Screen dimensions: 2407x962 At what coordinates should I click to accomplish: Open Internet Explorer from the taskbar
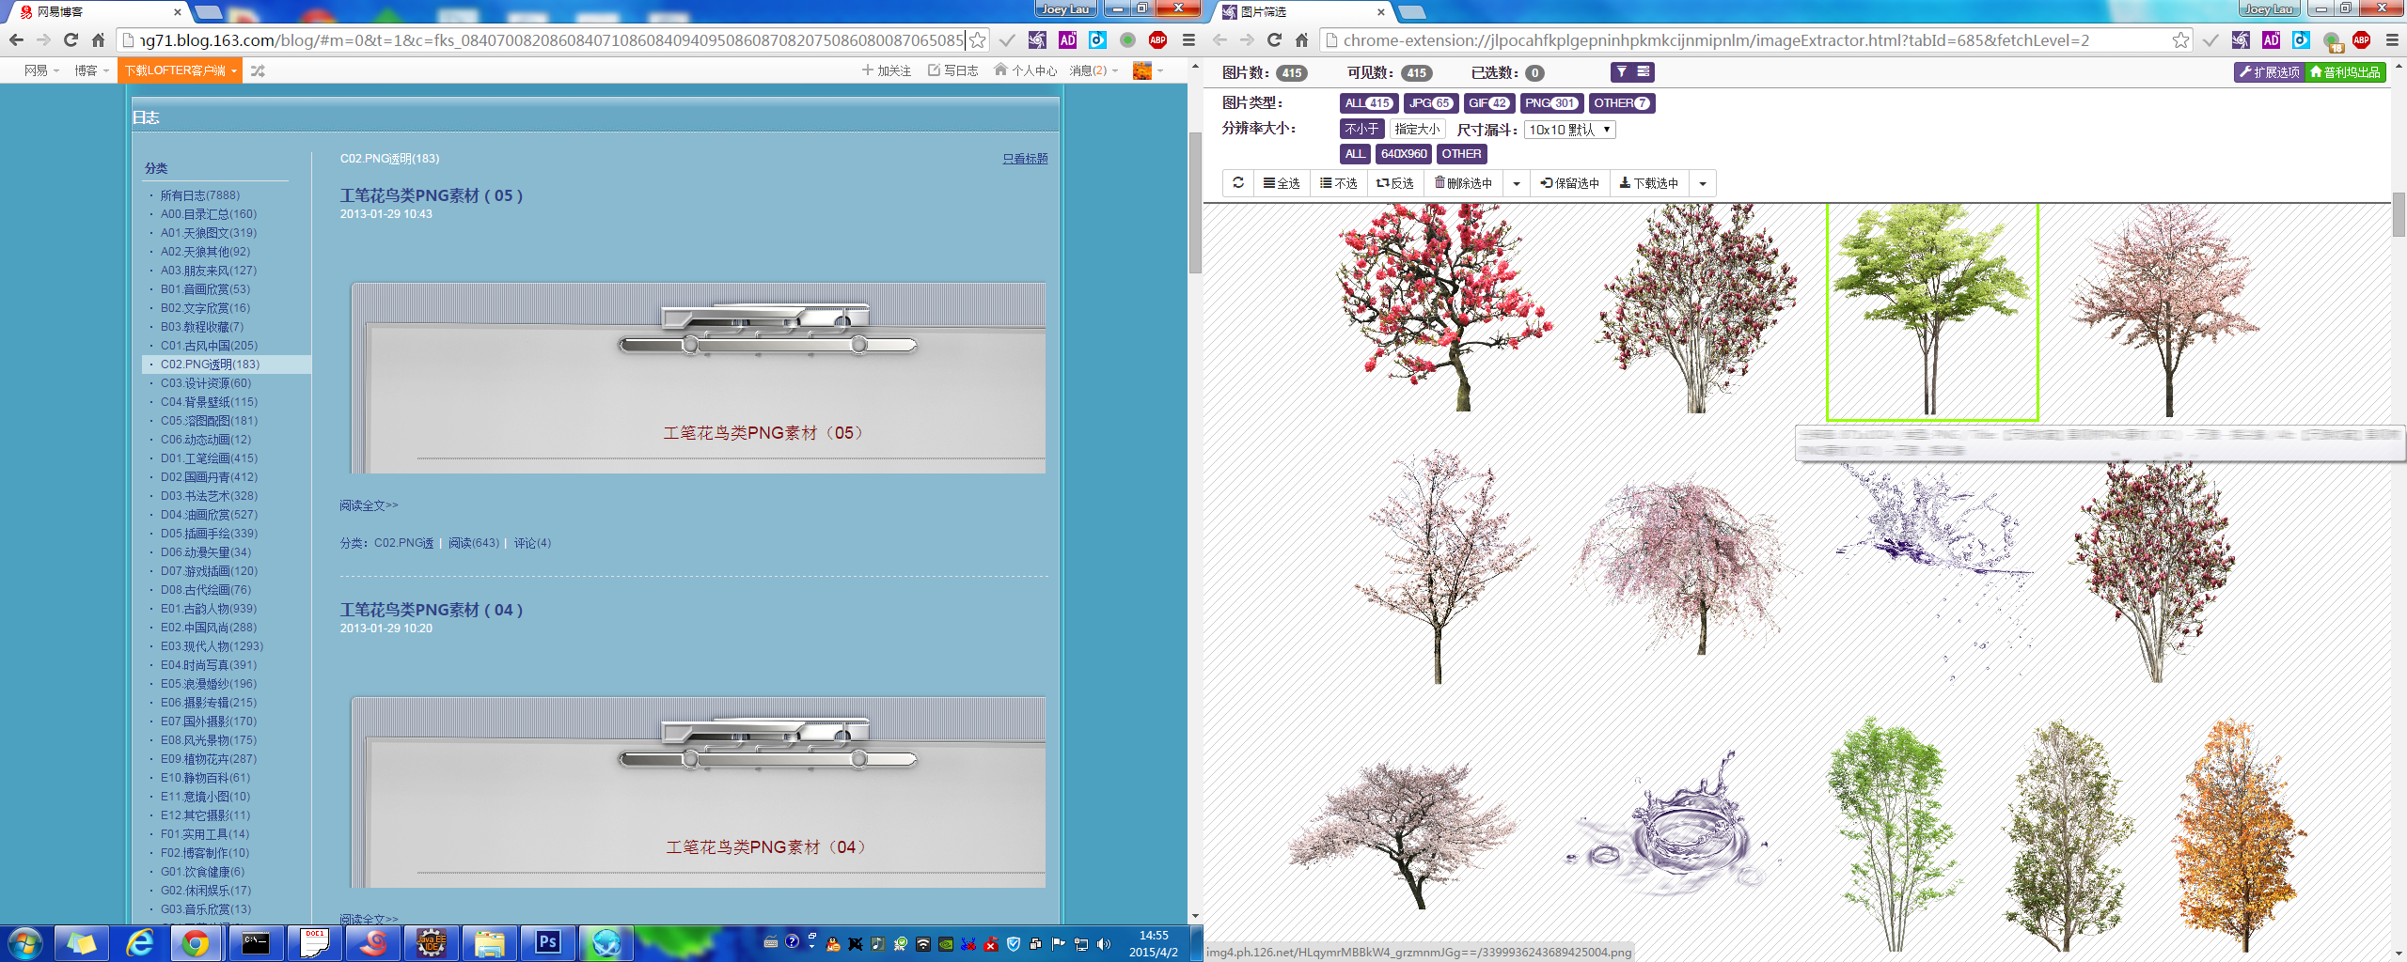tap(140, 942)
